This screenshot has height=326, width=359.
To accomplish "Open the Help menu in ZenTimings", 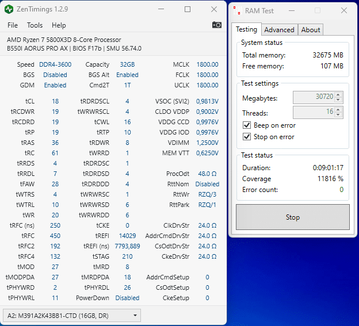I will (59, 25).
